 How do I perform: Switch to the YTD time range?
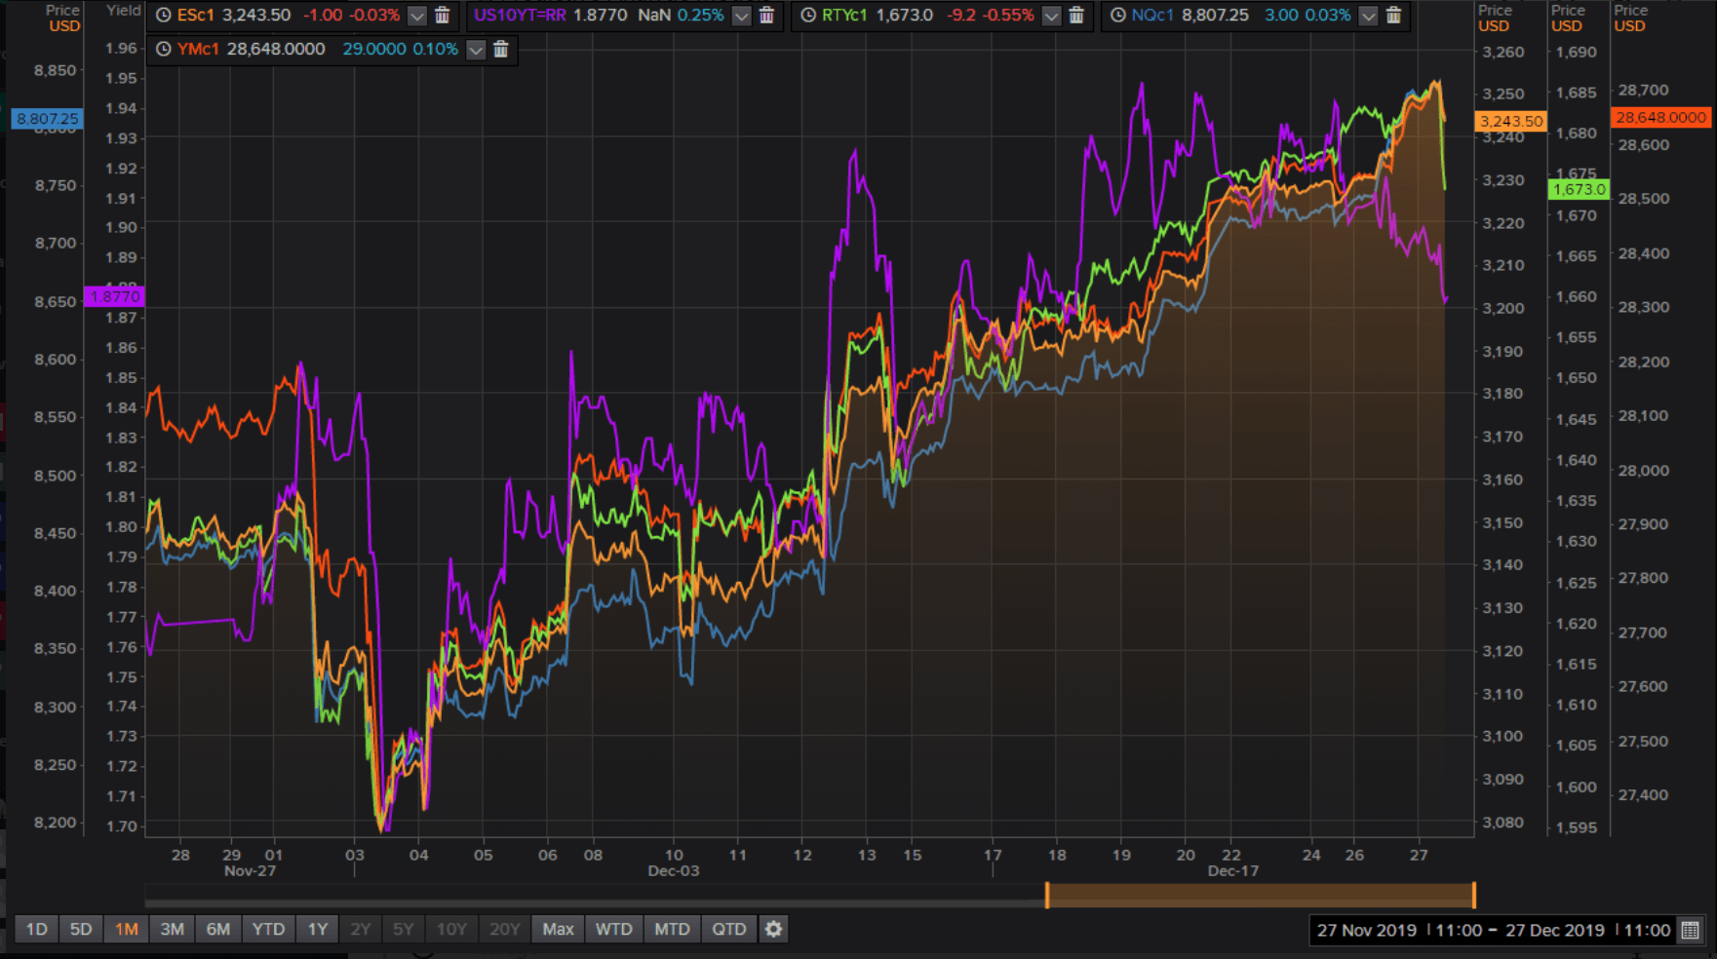click(x=268, y=929)
